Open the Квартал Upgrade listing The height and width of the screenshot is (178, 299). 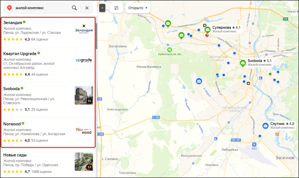point(20,54)
